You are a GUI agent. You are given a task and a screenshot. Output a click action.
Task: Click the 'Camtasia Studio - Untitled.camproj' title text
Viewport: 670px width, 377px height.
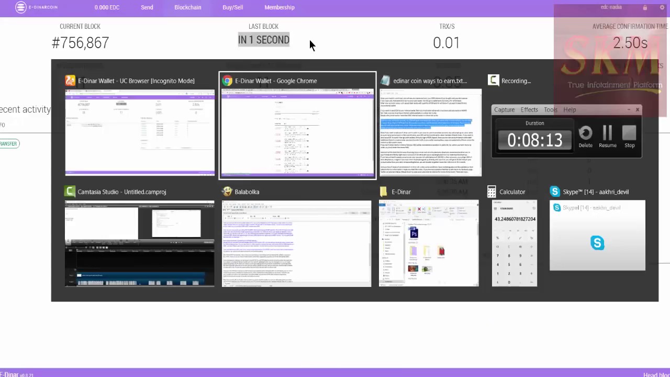click(122, 192)
